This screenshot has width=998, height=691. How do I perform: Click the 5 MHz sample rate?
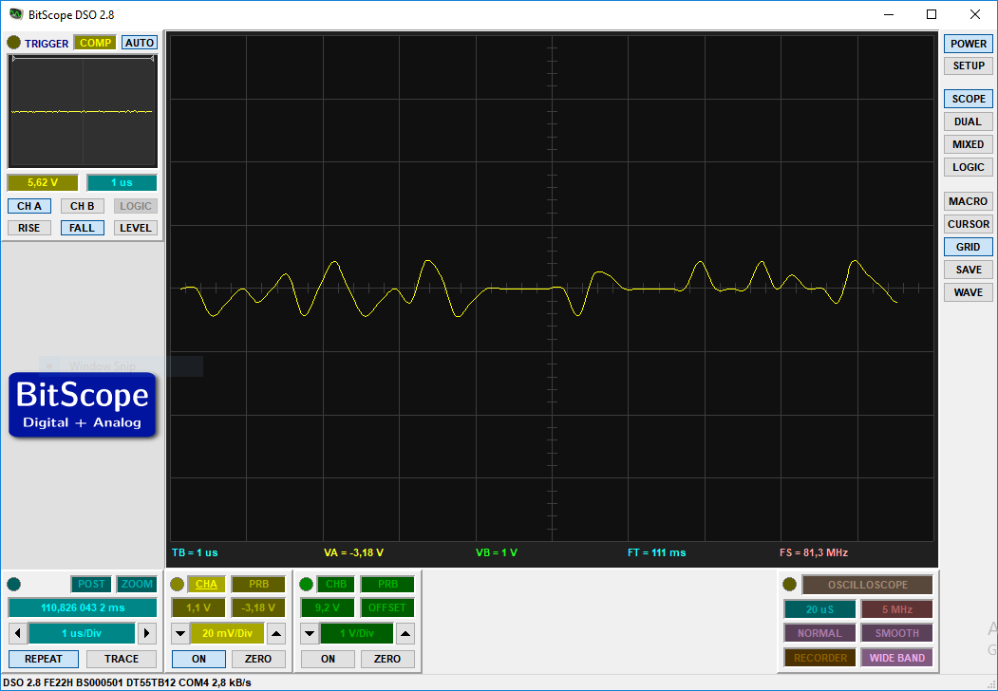click(x=896, y=609)
